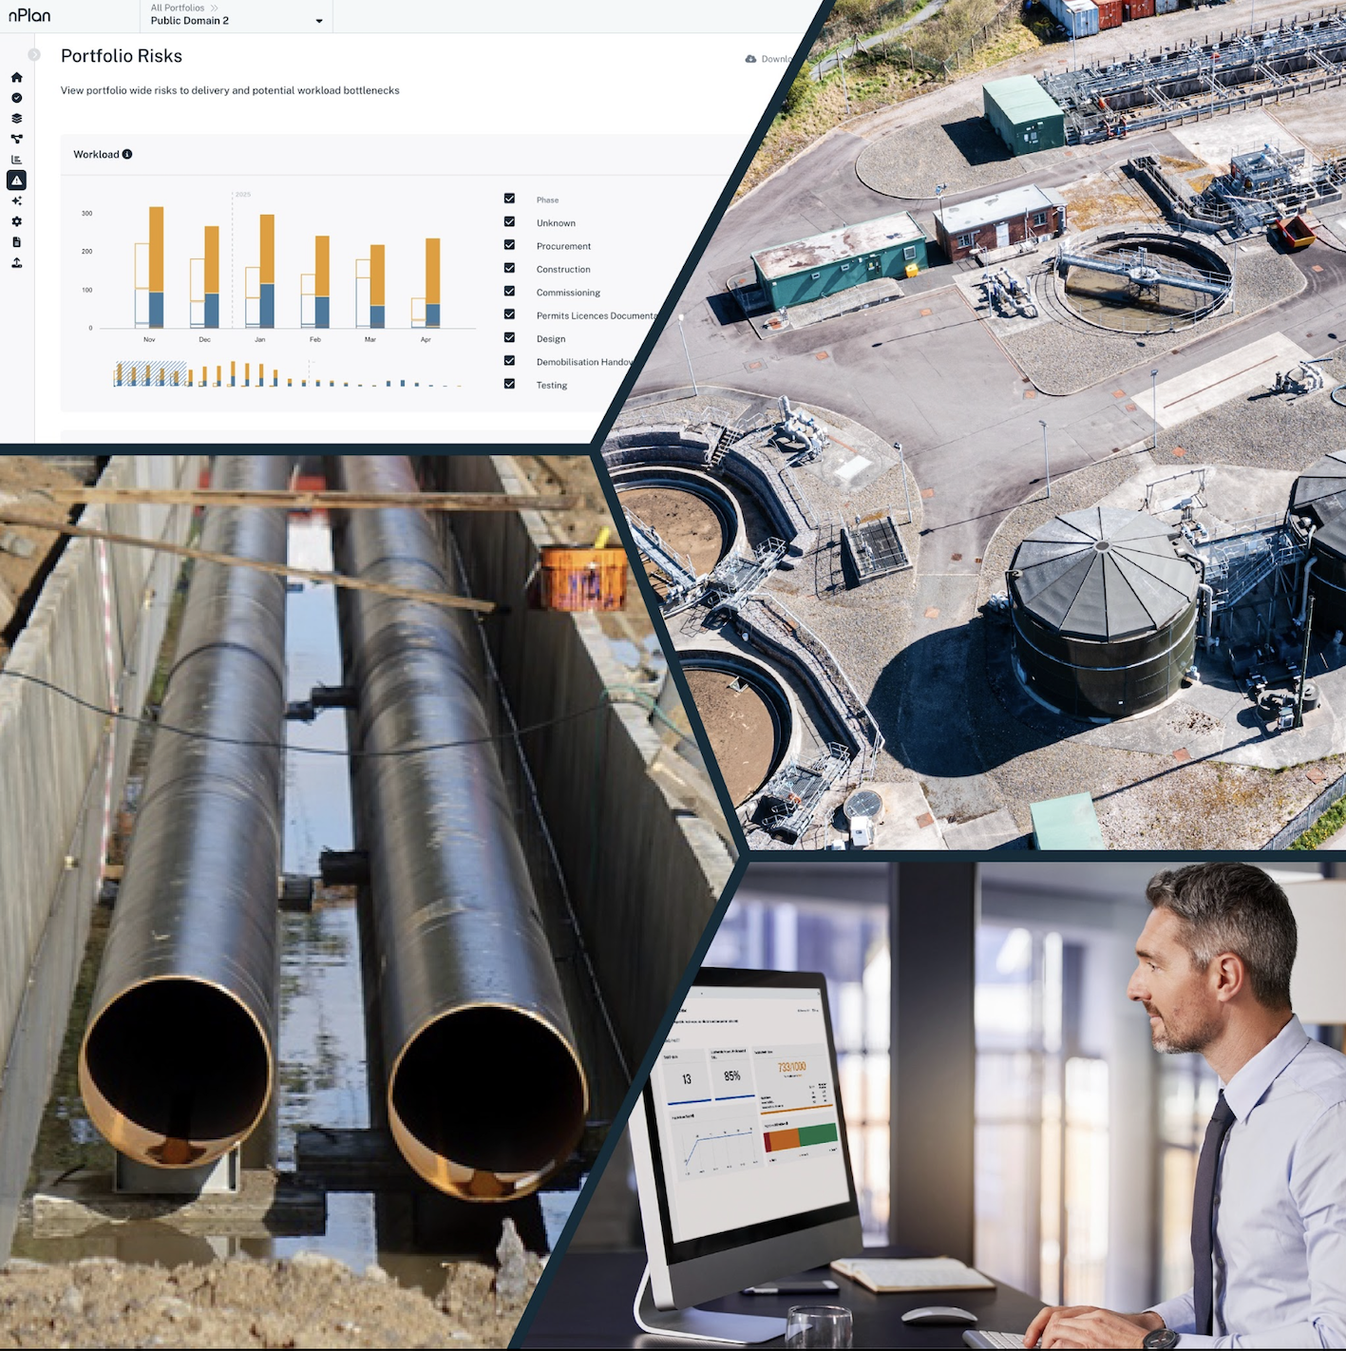
Task: Select the network graph icon in sidebar
Action: pos(16,139)
